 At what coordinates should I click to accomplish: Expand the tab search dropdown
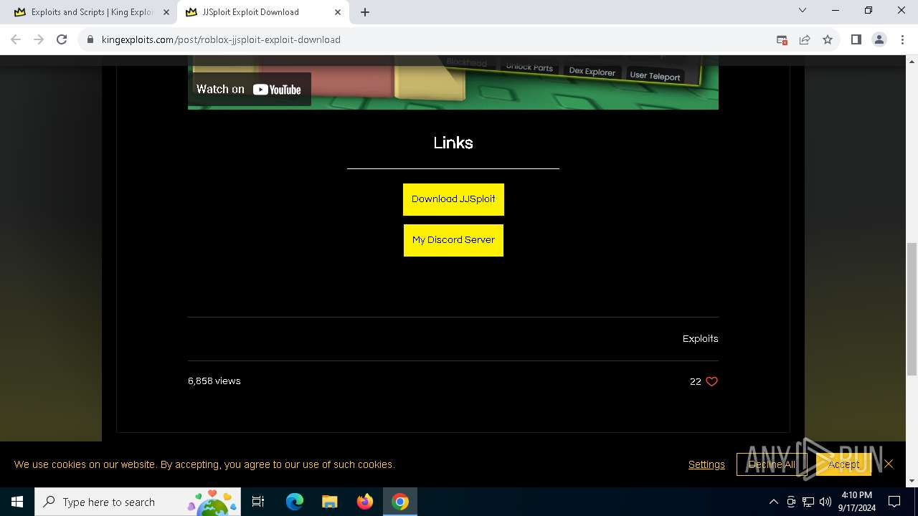pyautogui.click(x=803, y=11)
